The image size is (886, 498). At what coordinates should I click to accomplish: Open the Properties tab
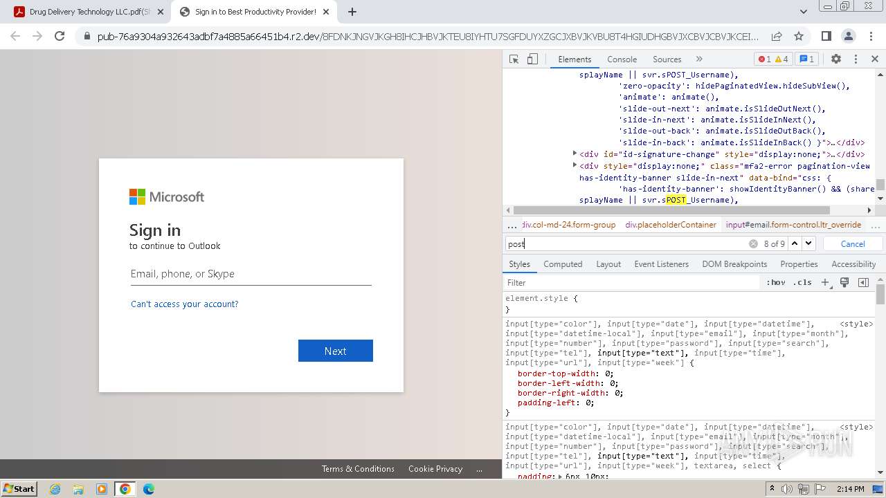tap(799, 264)
